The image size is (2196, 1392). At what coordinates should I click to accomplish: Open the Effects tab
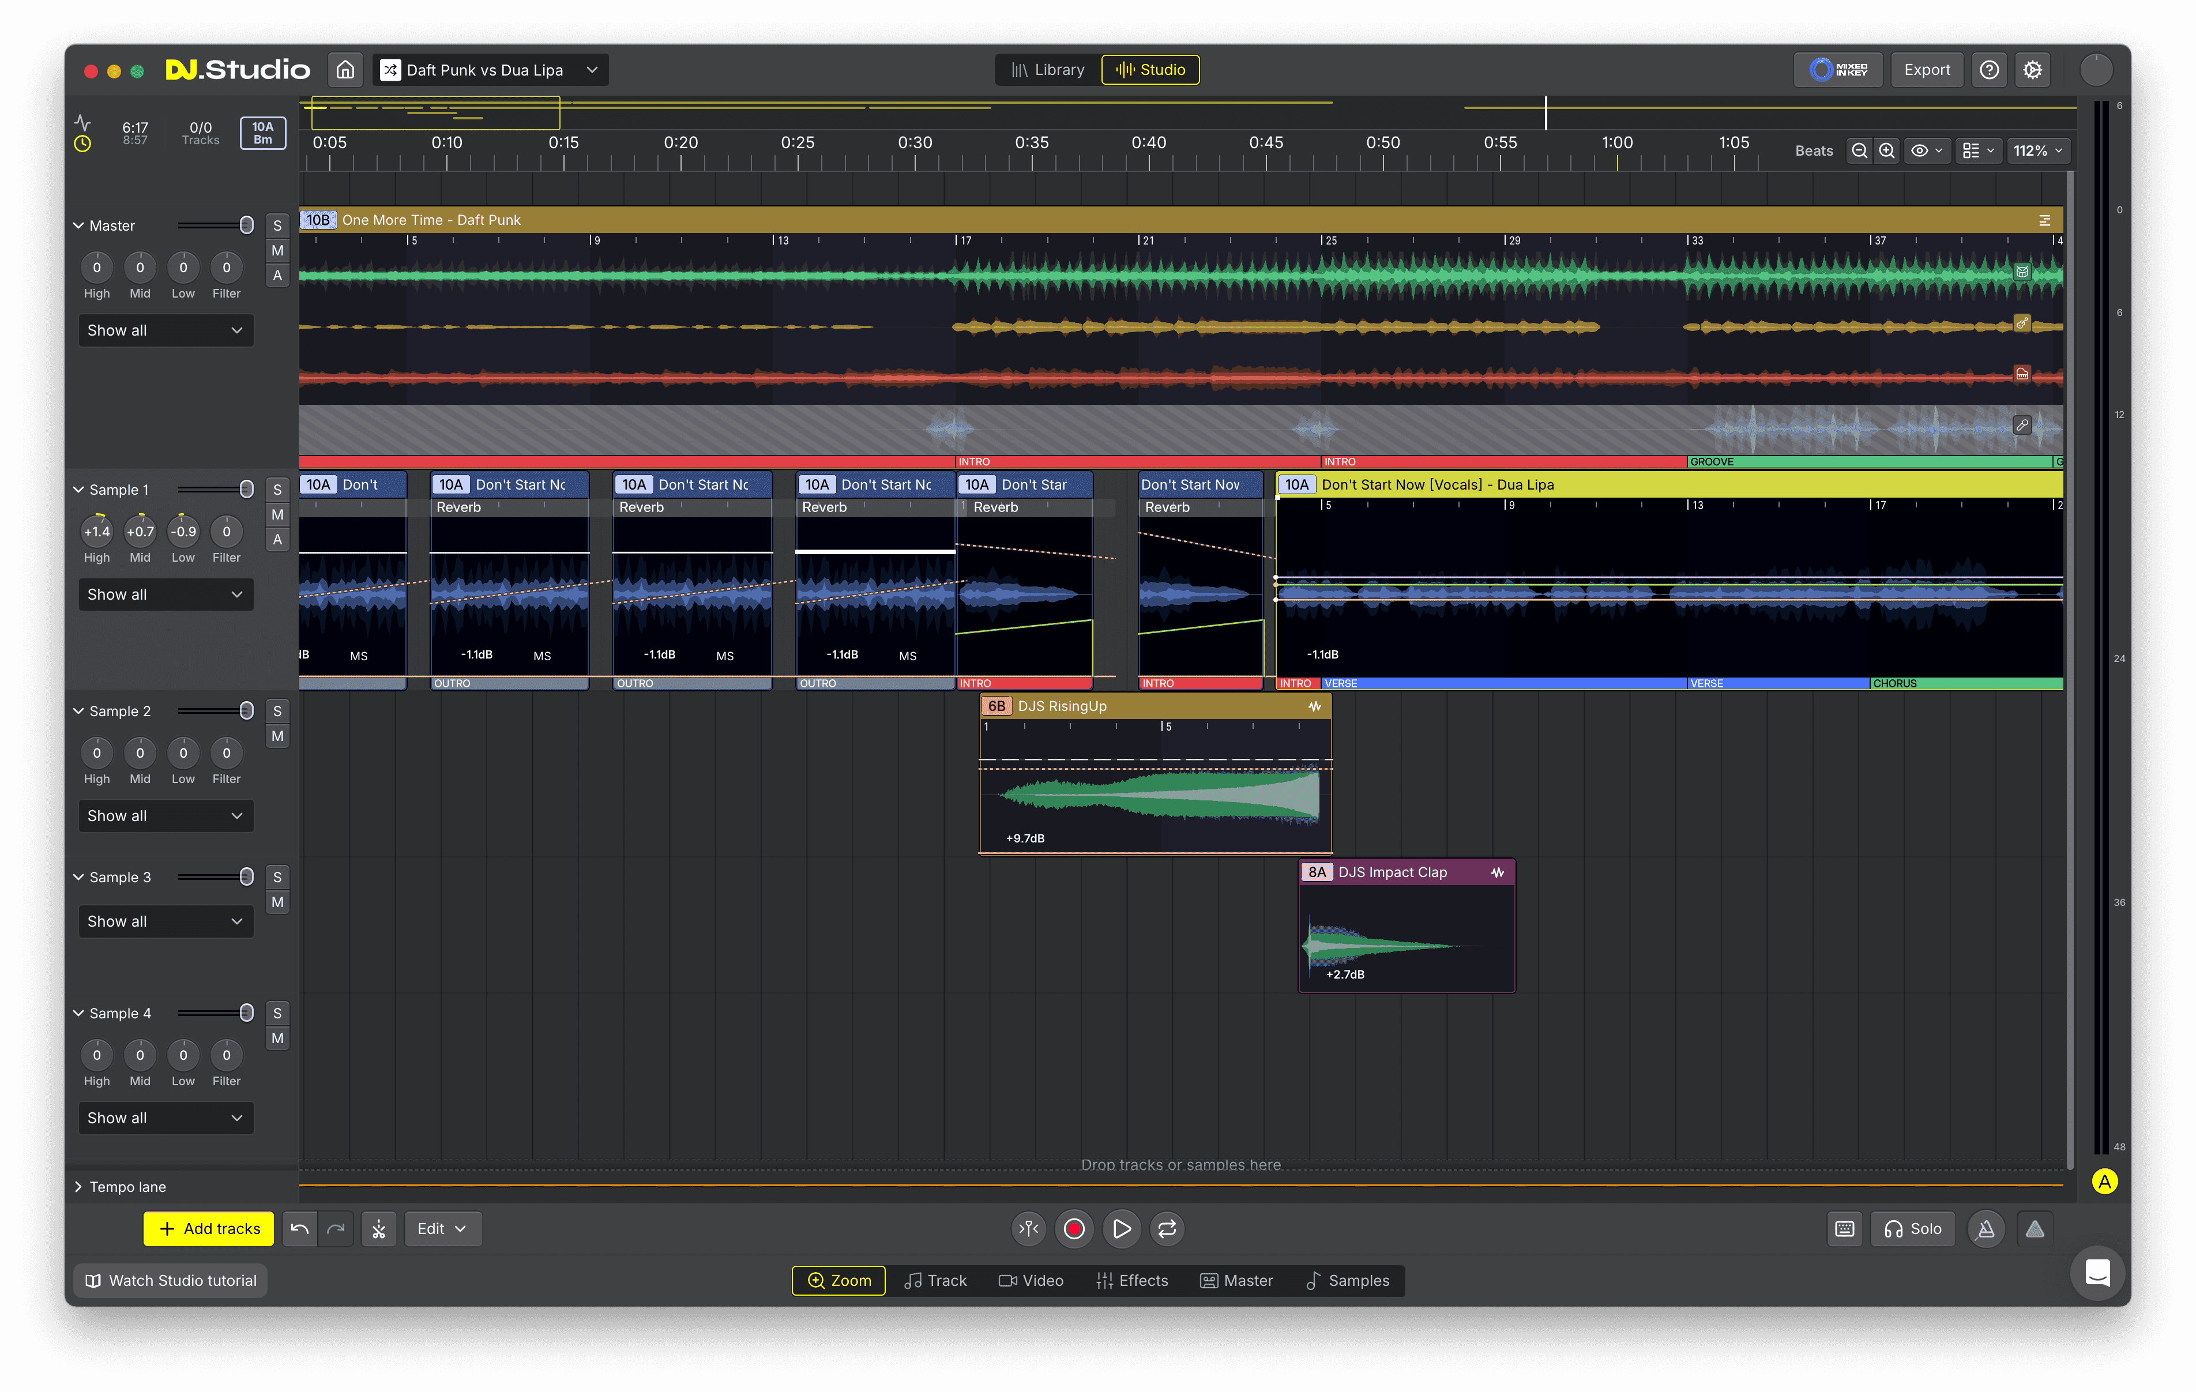[1132, 1281]
